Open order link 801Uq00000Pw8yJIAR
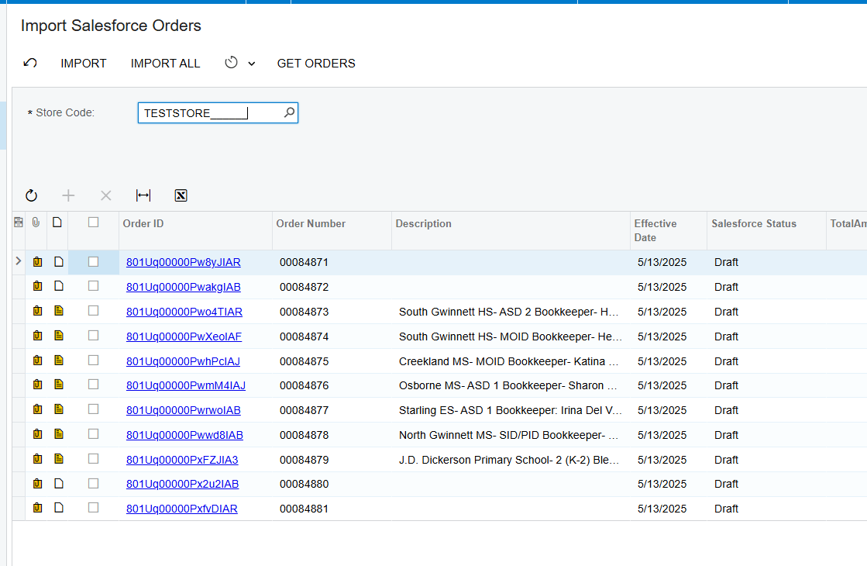Image resolution: width=867 pixels, height=566 pixels. click(x=183, y=262)
